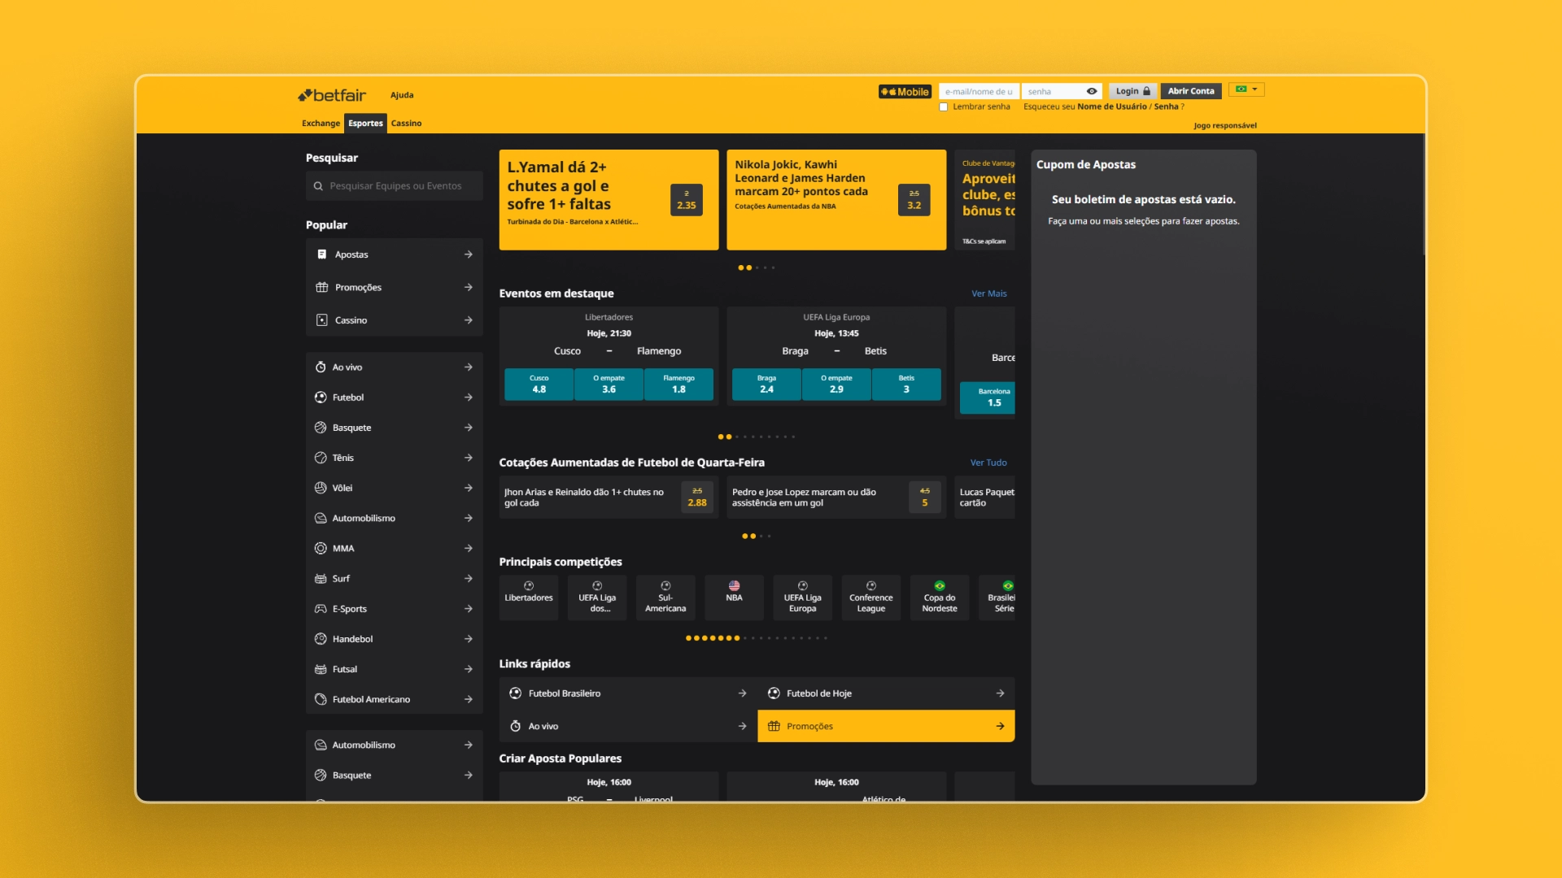Click the Futsal icon in sidebar
The width and height of the screenshot is (1562, 878).
click(x=321, y=669)
